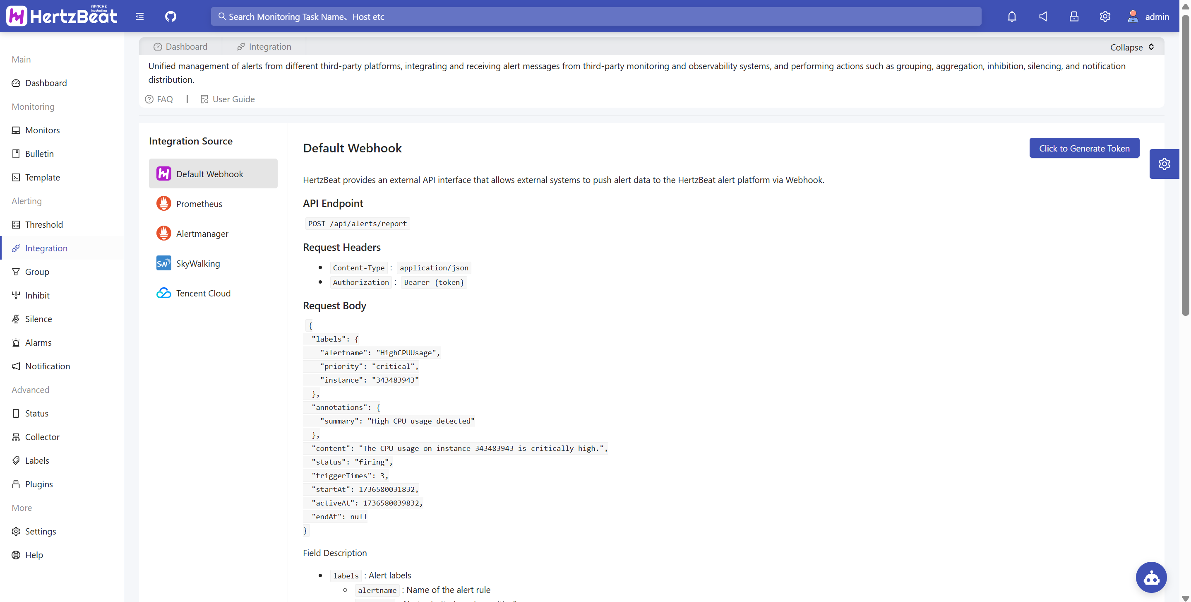Viewport: 1191px width, 602px height.
Task: Click the megaphone announcement icon in header
Action: [x=1043, y=17]
